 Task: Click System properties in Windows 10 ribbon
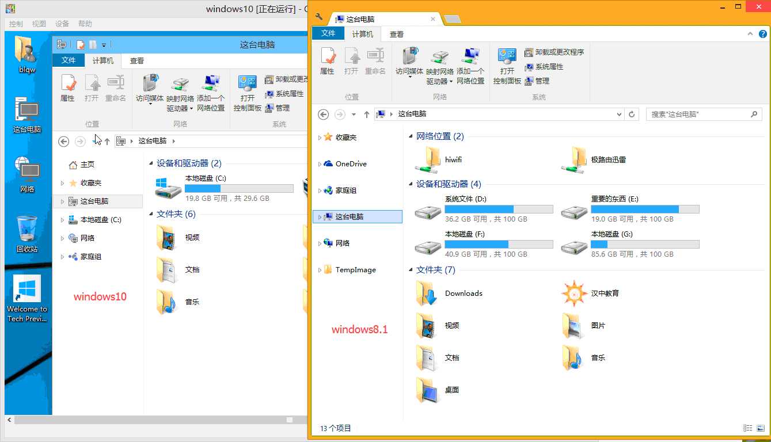point(284,94)
